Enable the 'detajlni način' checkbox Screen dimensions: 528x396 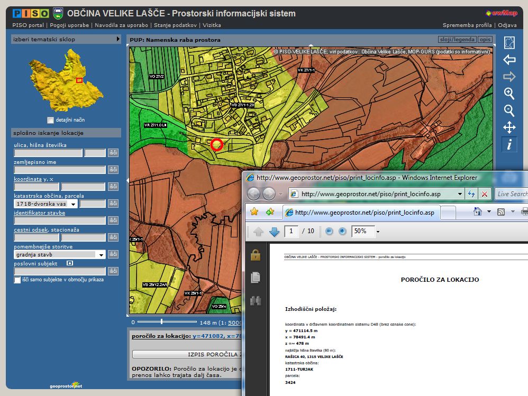pos(50,120)
